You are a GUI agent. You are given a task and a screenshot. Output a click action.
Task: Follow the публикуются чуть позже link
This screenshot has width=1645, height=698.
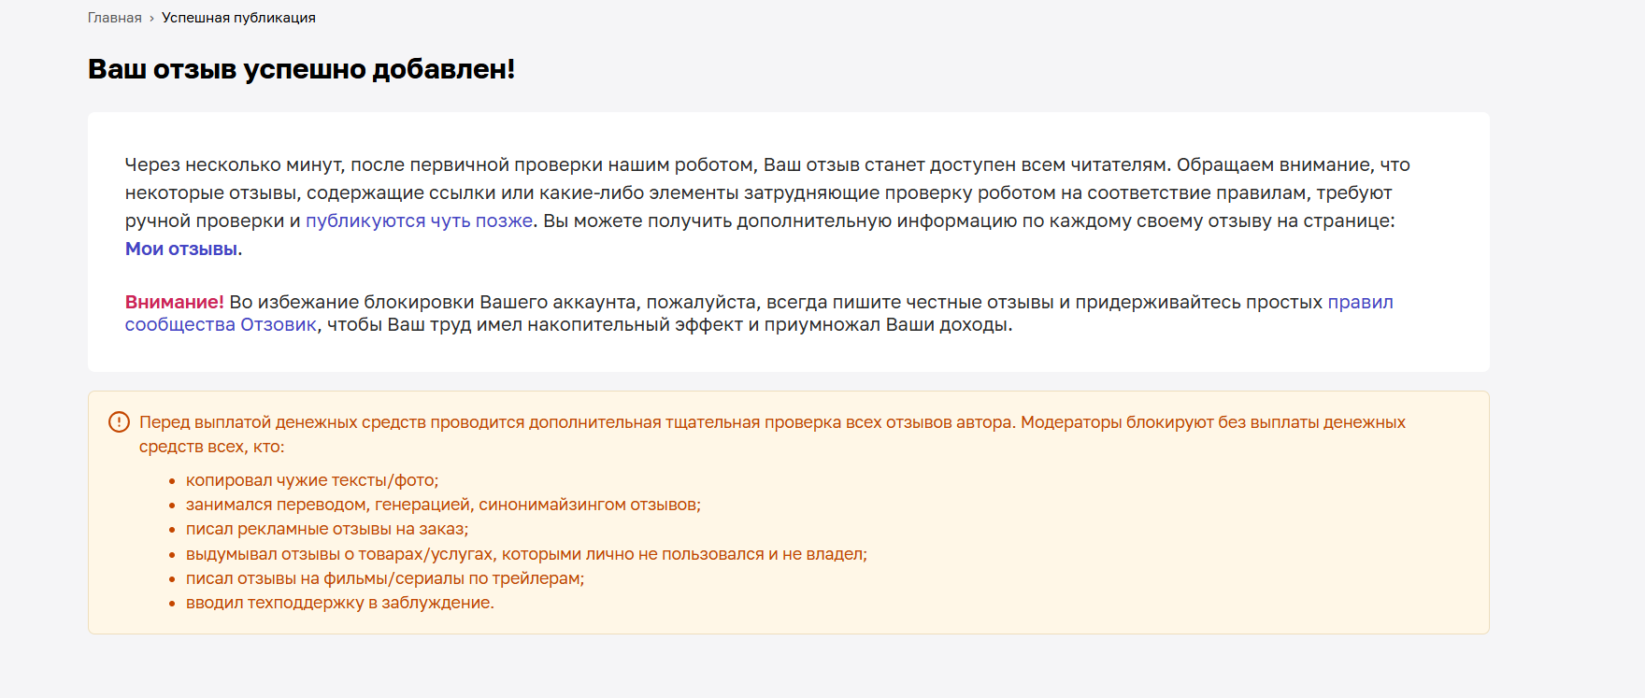click(419, 221)
